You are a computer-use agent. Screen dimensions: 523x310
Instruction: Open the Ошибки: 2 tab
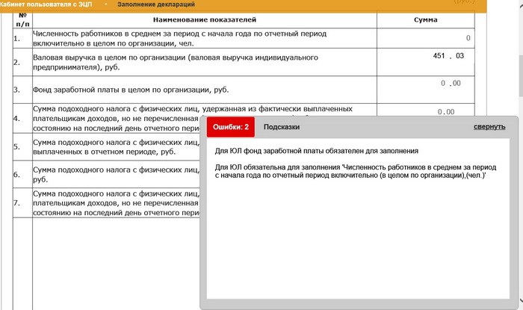click(x=231, y=127)
